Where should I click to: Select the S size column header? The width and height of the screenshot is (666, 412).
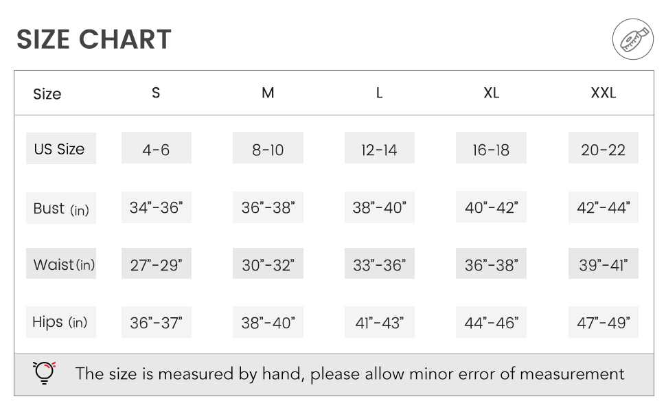156,93
